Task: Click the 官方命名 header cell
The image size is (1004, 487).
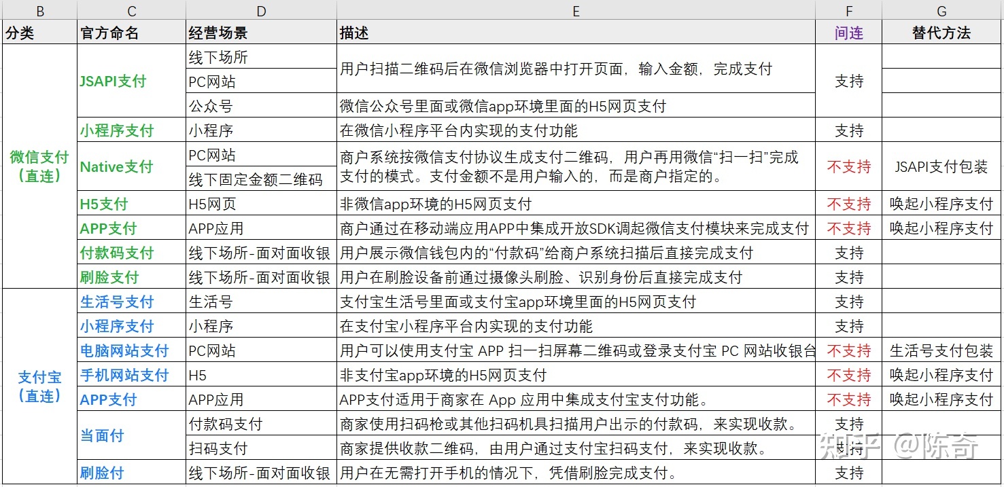Action: 131,33
